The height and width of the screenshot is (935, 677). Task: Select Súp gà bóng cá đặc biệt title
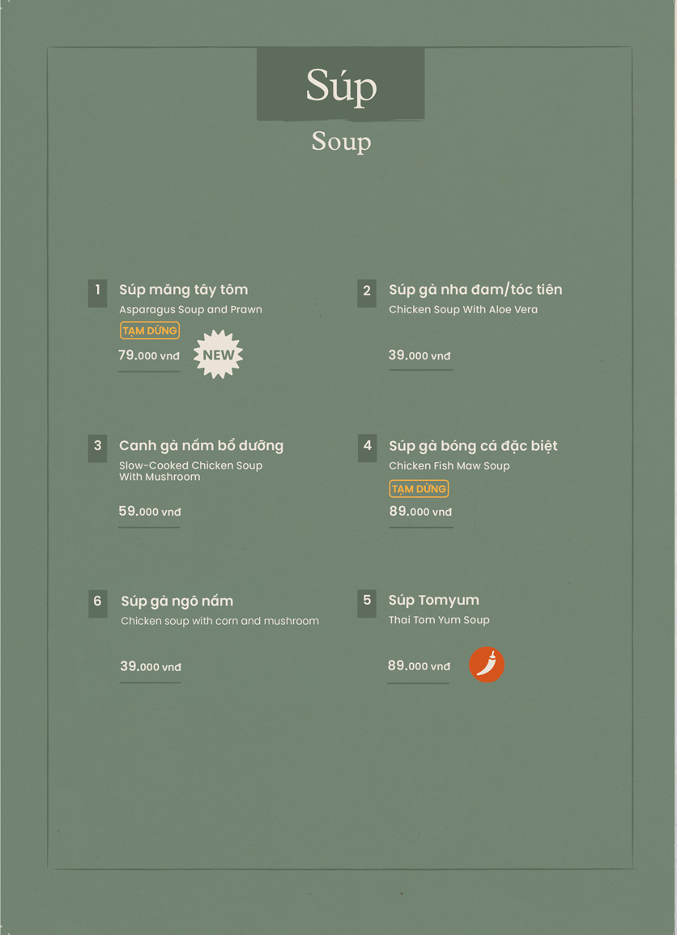(x=473, y=446)
